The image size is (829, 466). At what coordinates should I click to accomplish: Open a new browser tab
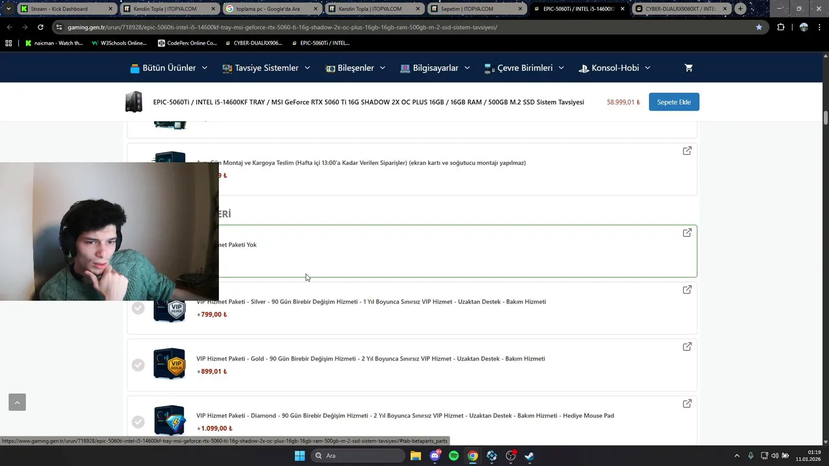(x=740, y=9)
